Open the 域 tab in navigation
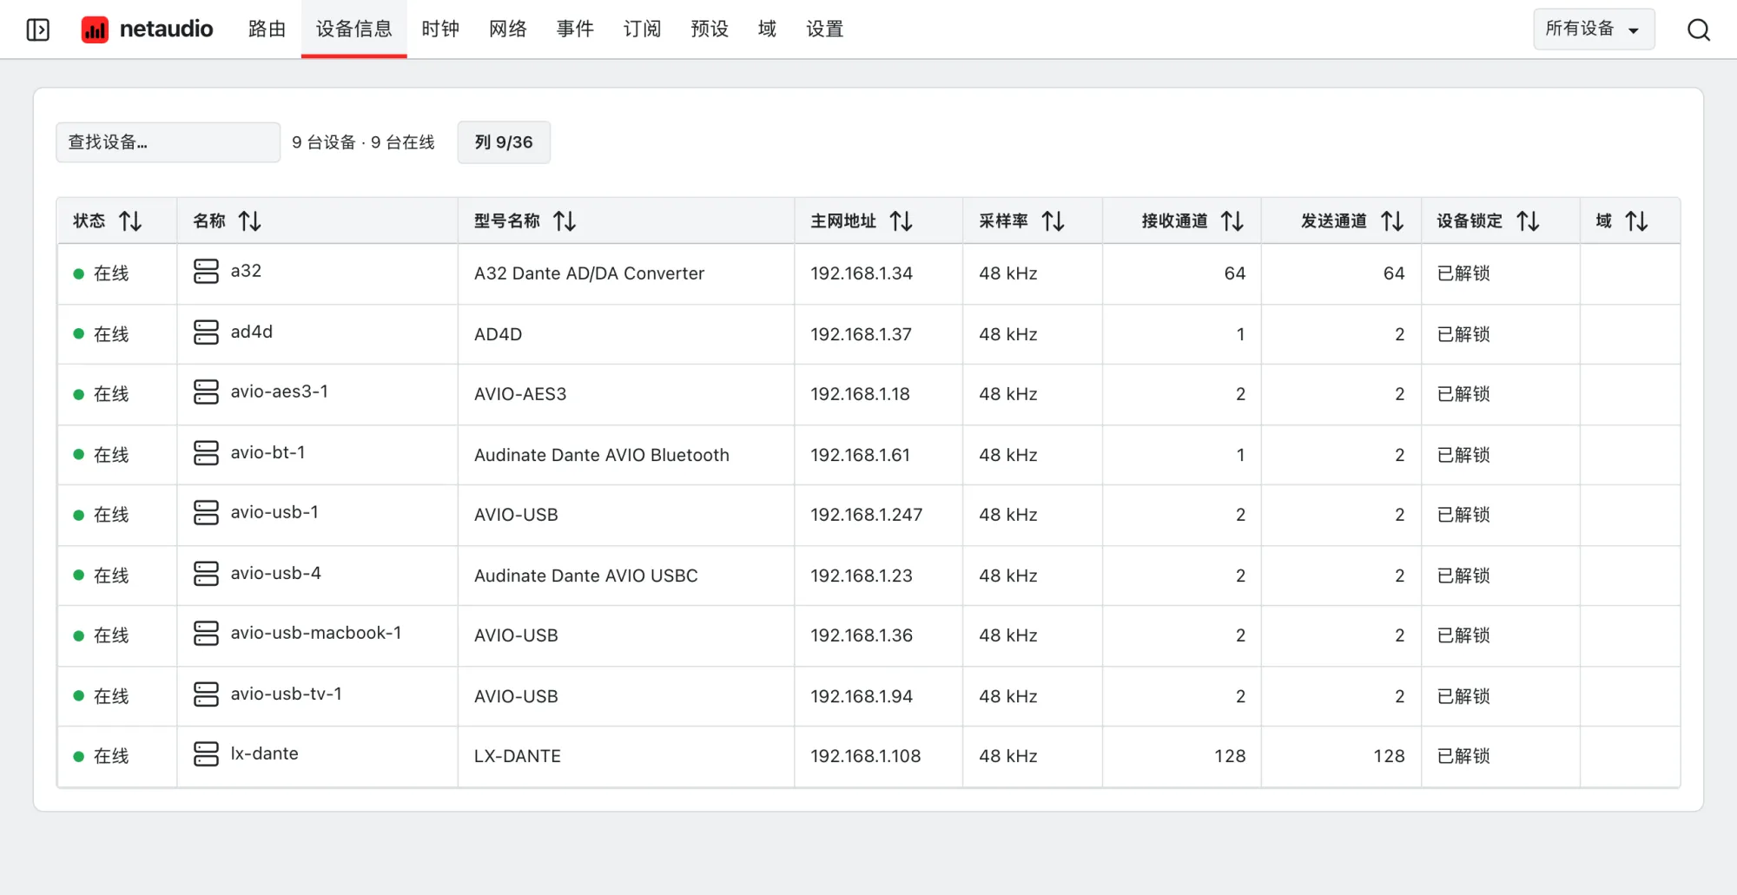1737x895 pixels. click(767, 30)
